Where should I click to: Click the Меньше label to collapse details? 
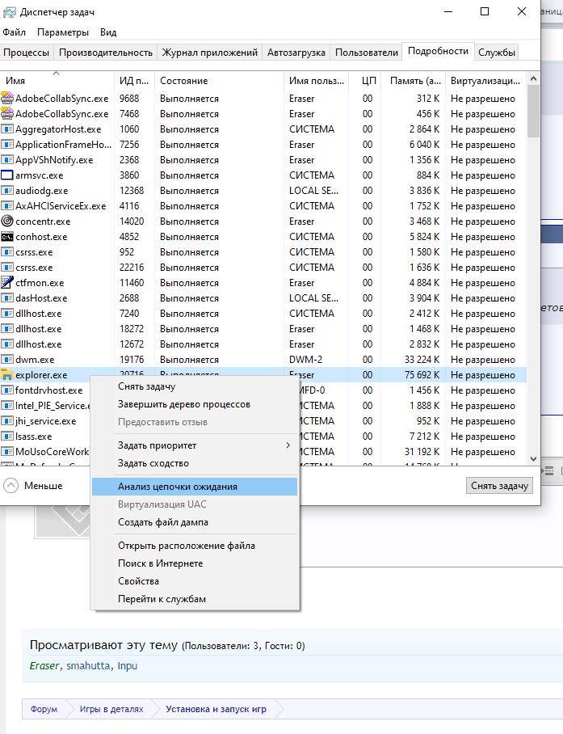[44, 486]
